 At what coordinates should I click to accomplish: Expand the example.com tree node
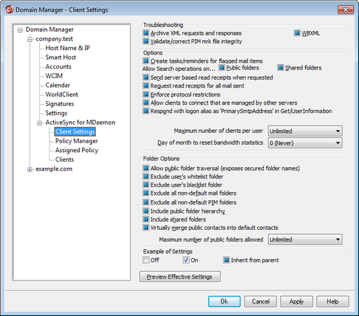coord(30,169)
